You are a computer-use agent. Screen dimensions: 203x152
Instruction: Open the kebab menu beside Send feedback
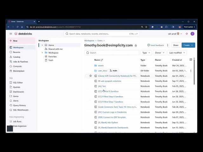[x=167, y=45]
